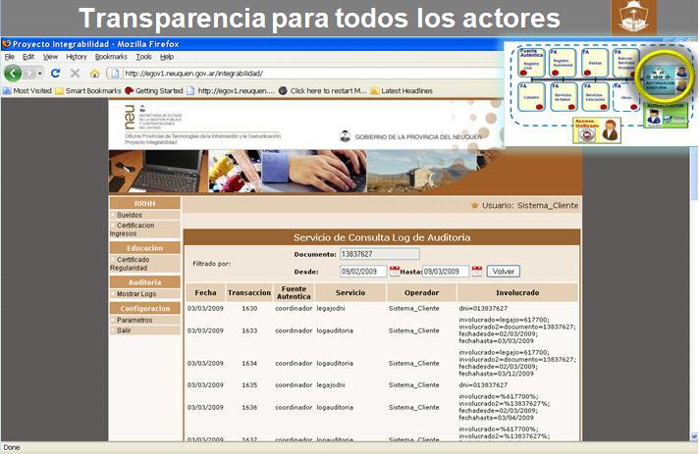Click the Stop loading X icon
The width and height of the screenshot is (699, 454).
(x=74, y=74)
